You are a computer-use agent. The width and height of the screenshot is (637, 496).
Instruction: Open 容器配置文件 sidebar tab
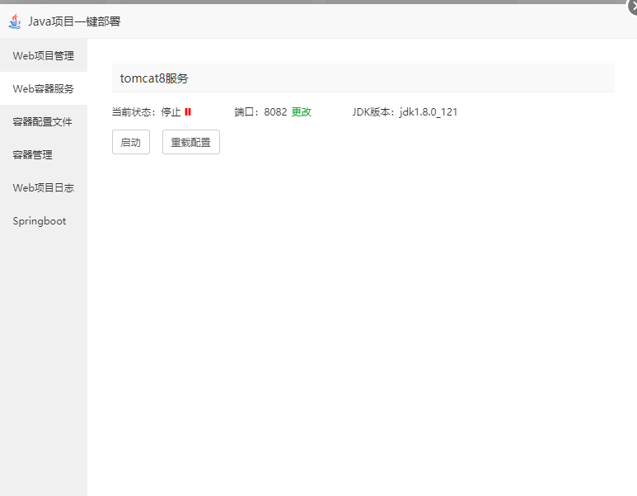click(x=44, y=121)
